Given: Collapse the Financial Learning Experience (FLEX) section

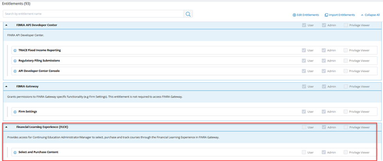Looking at the screenshot, I should tap(7, 127).
